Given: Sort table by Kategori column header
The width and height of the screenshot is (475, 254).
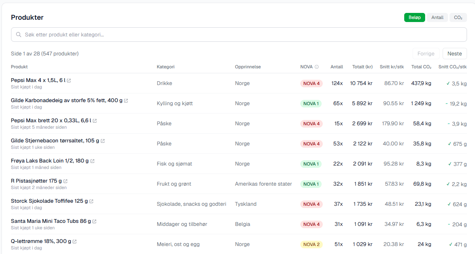Looking at the screenshot, I should point(166,67).
